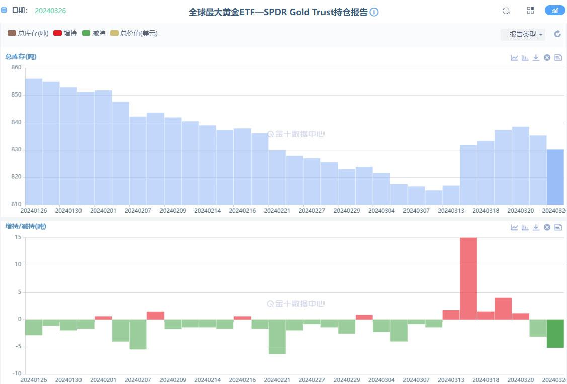Switch the 总库存 chart to line view
The height and width of the screenshot is (384, 567).
514,57
